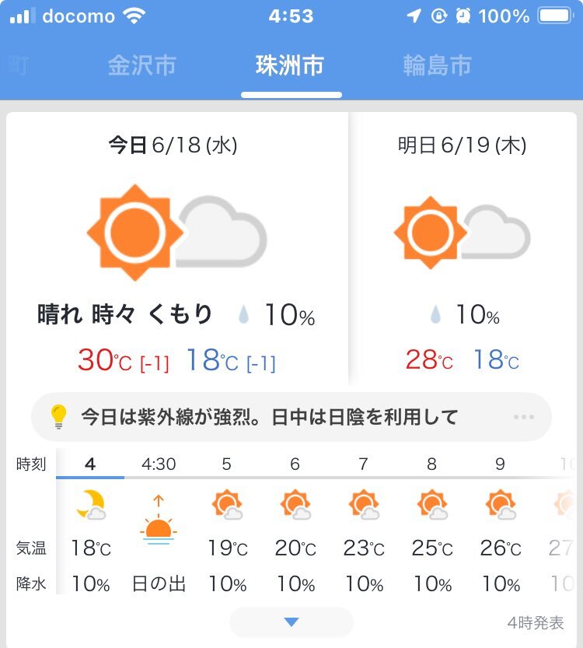Image resolution: width=583 pixels, height=648 pixels.
Task: Open tomorrow's 6/19 forecast card
Action: pos(463,248)
